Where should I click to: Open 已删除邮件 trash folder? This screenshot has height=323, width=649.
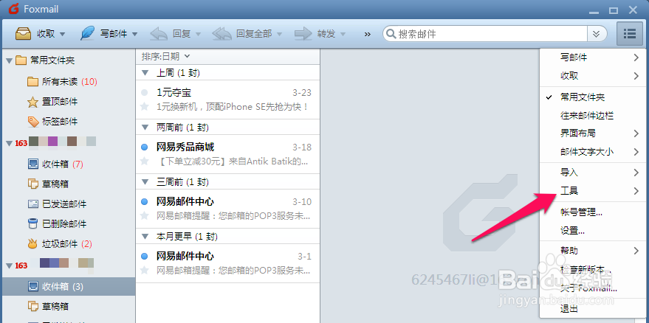click(57, 223)
